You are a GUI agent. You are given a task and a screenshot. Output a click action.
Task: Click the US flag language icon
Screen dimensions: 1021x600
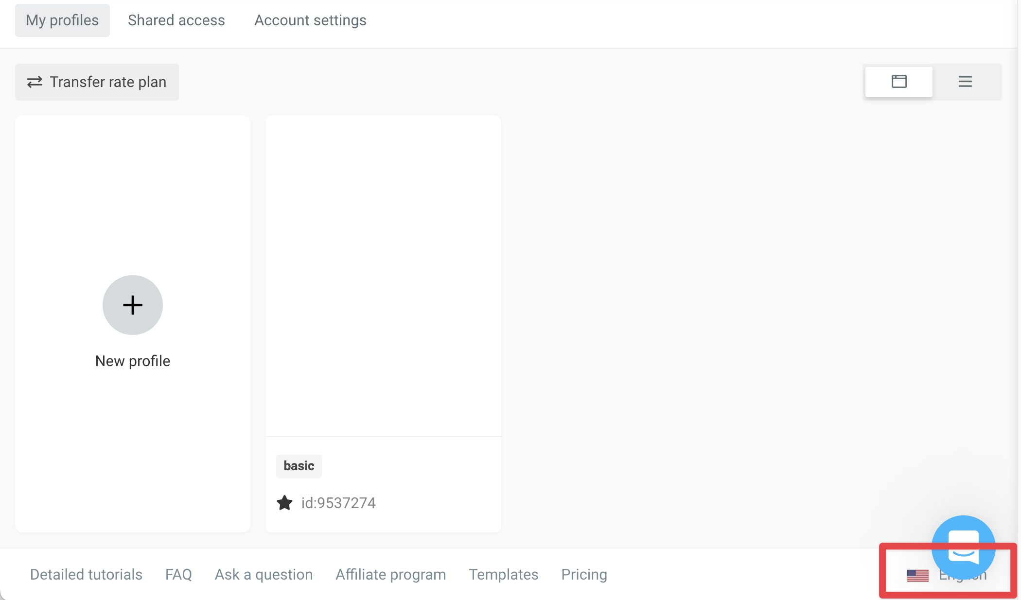coord(917,575)
